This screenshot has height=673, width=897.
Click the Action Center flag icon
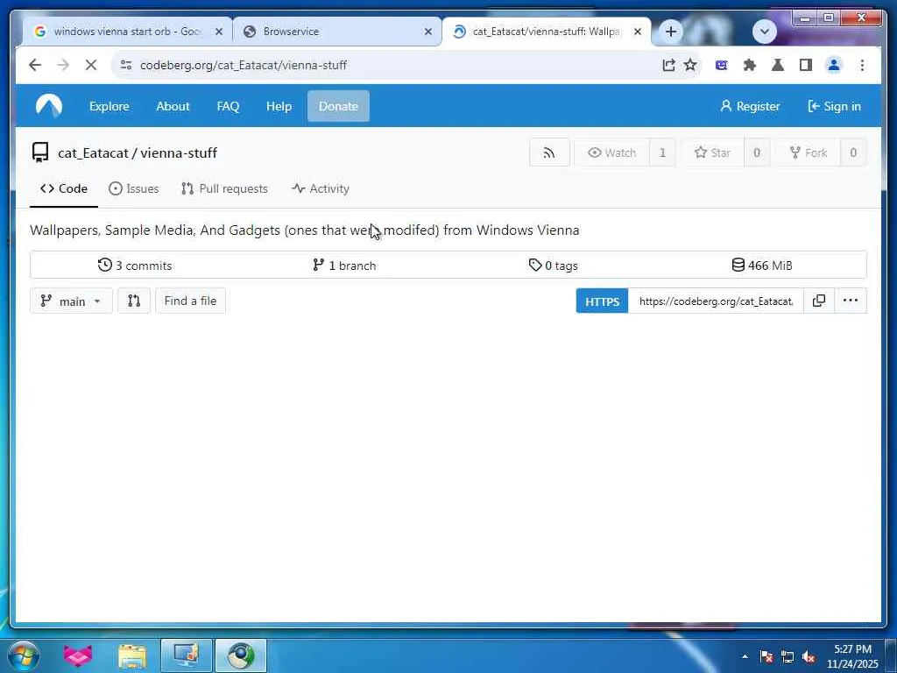[766, 657]
